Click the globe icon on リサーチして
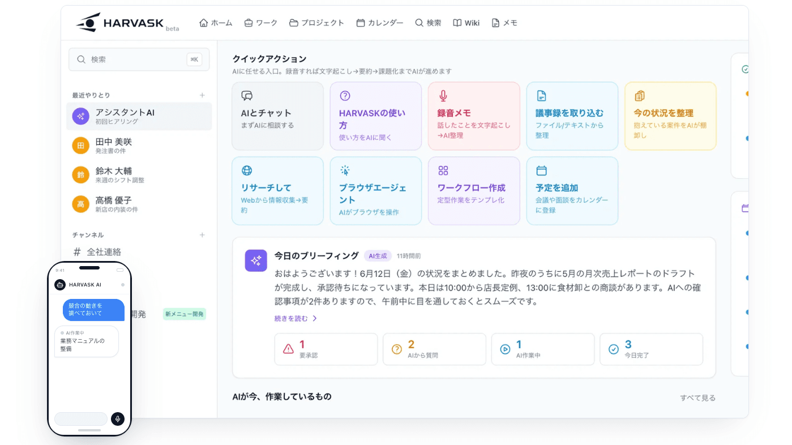The width and height of the screenshot is (792, 445). [x=247, y=170]
